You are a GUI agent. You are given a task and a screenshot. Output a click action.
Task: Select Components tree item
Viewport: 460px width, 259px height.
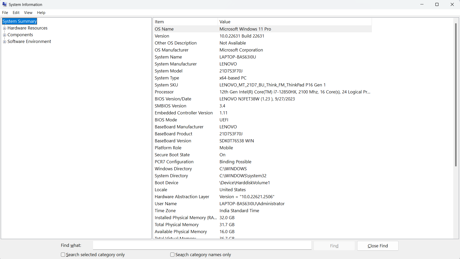tap(20, 35)
